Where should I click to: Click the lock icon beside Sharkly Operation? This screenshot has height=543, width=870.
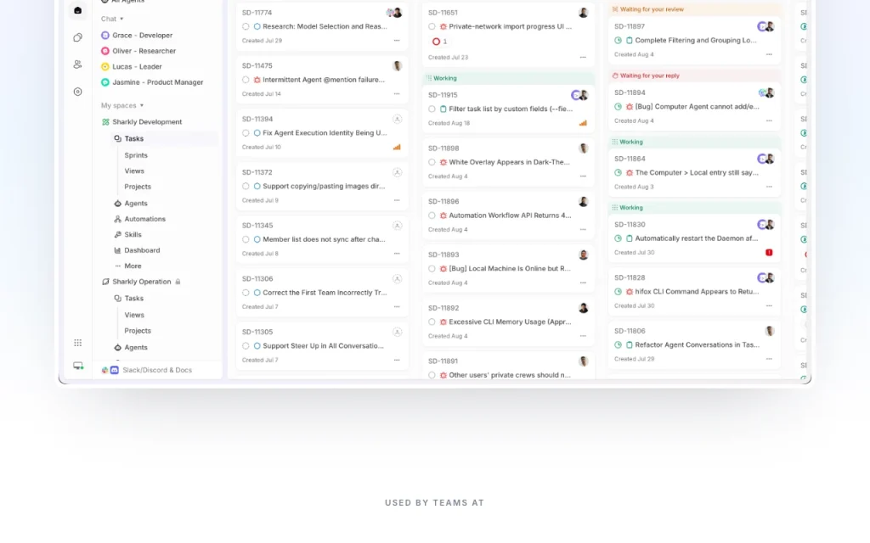[x=178, y=282]
